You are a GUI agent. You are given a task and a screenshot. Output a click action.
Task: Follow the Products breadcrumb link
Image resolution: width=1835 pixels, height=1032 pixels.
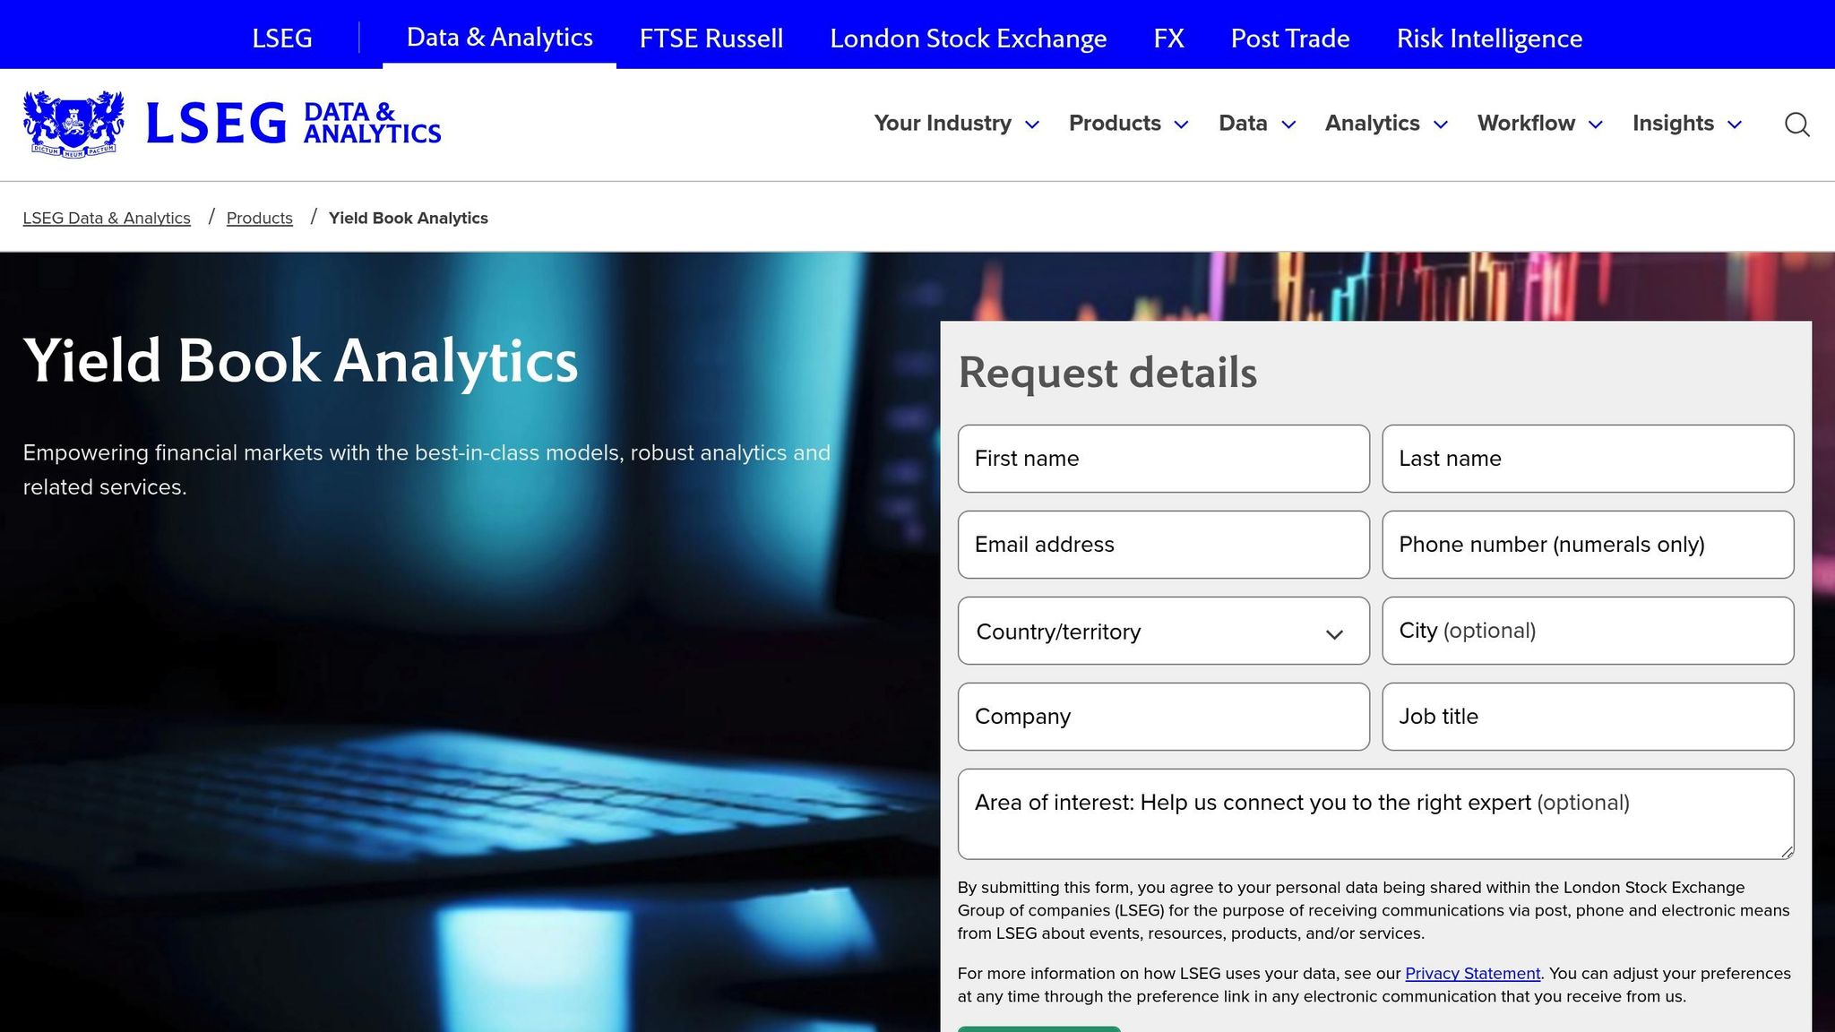tap(260, 218)
